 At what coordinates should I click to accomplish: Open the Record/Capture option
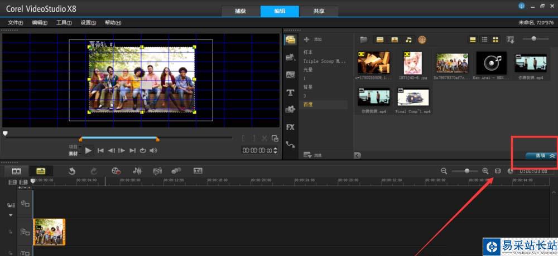116,171
